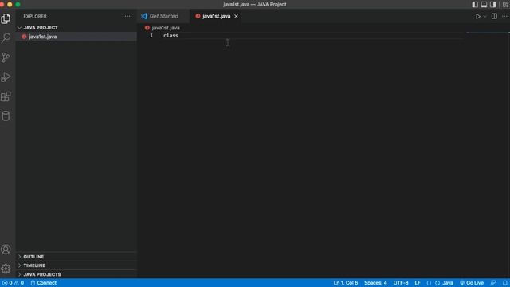Viewport: 510px width, 287px height.
Task: Click Connect in the status bar
Action: 43,283
